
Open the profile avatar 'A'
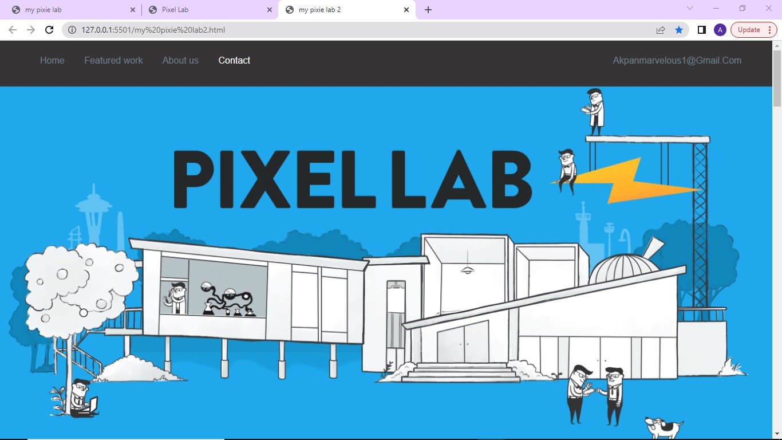[x=720, y=30]
